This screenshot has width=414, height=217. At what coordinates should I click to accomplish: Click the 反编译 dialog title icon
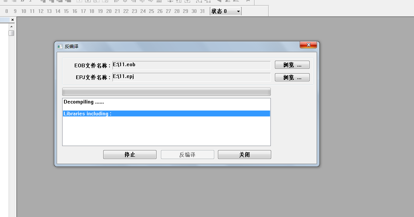[x=60, y=47]
